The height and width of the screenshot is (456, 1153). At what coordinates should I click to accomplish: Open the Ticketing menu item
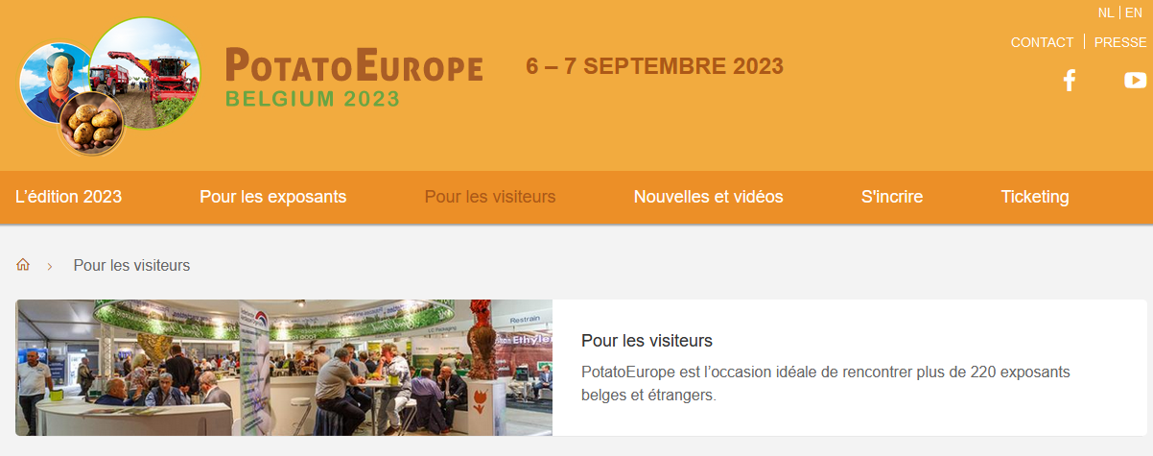[1035, 197]
